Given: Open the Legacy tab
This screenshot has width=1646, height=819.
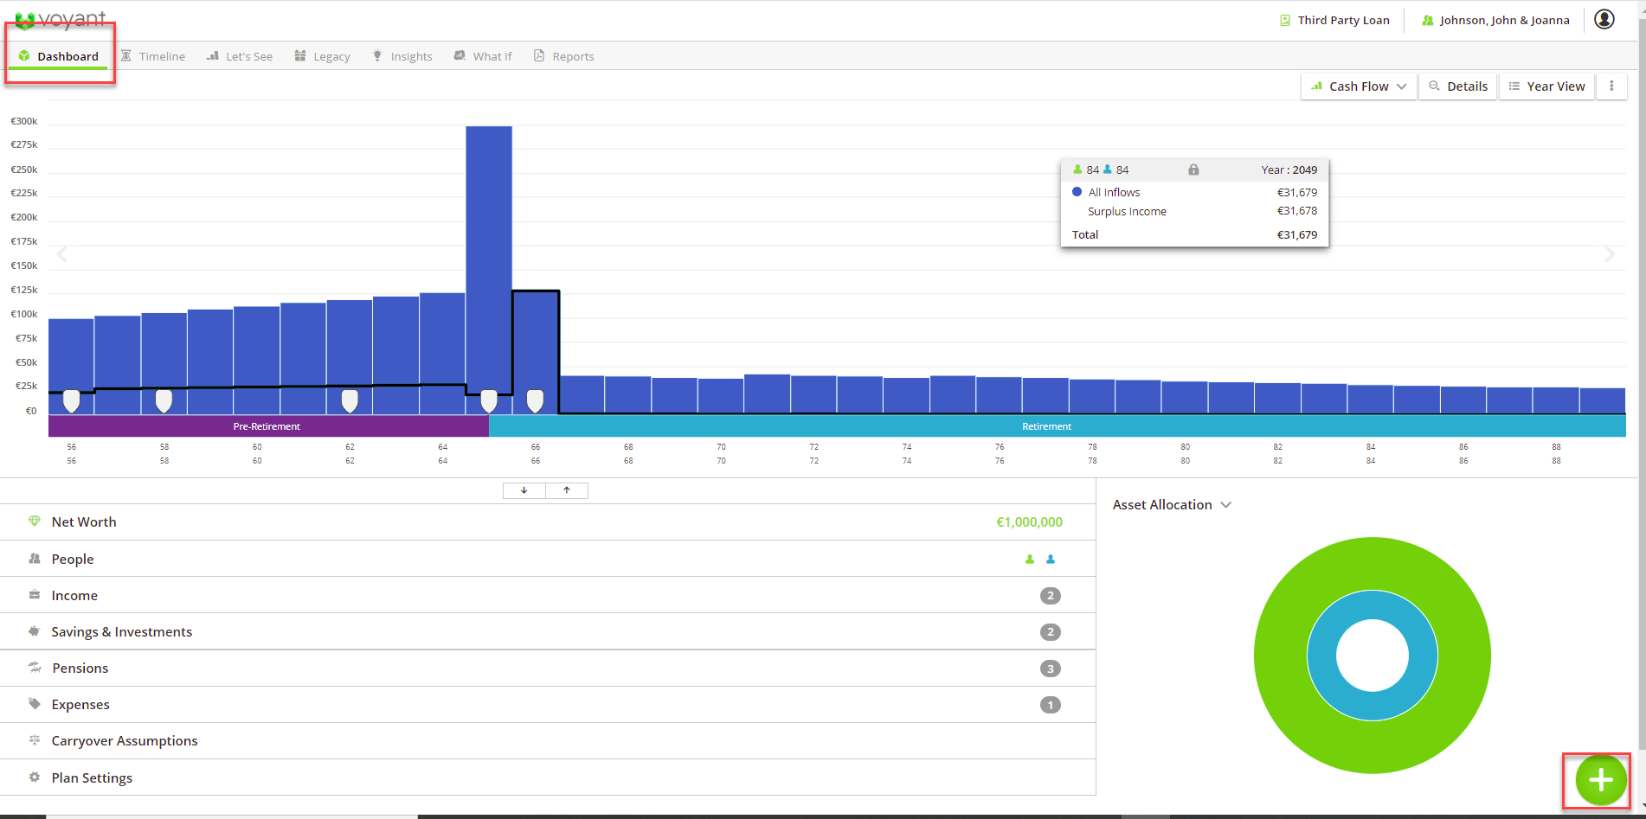Looking at the screenshot, I should [322, 56].
